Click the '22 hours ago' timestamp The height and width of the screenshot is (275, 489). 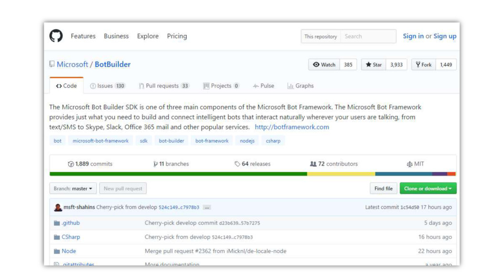[435, 251]
